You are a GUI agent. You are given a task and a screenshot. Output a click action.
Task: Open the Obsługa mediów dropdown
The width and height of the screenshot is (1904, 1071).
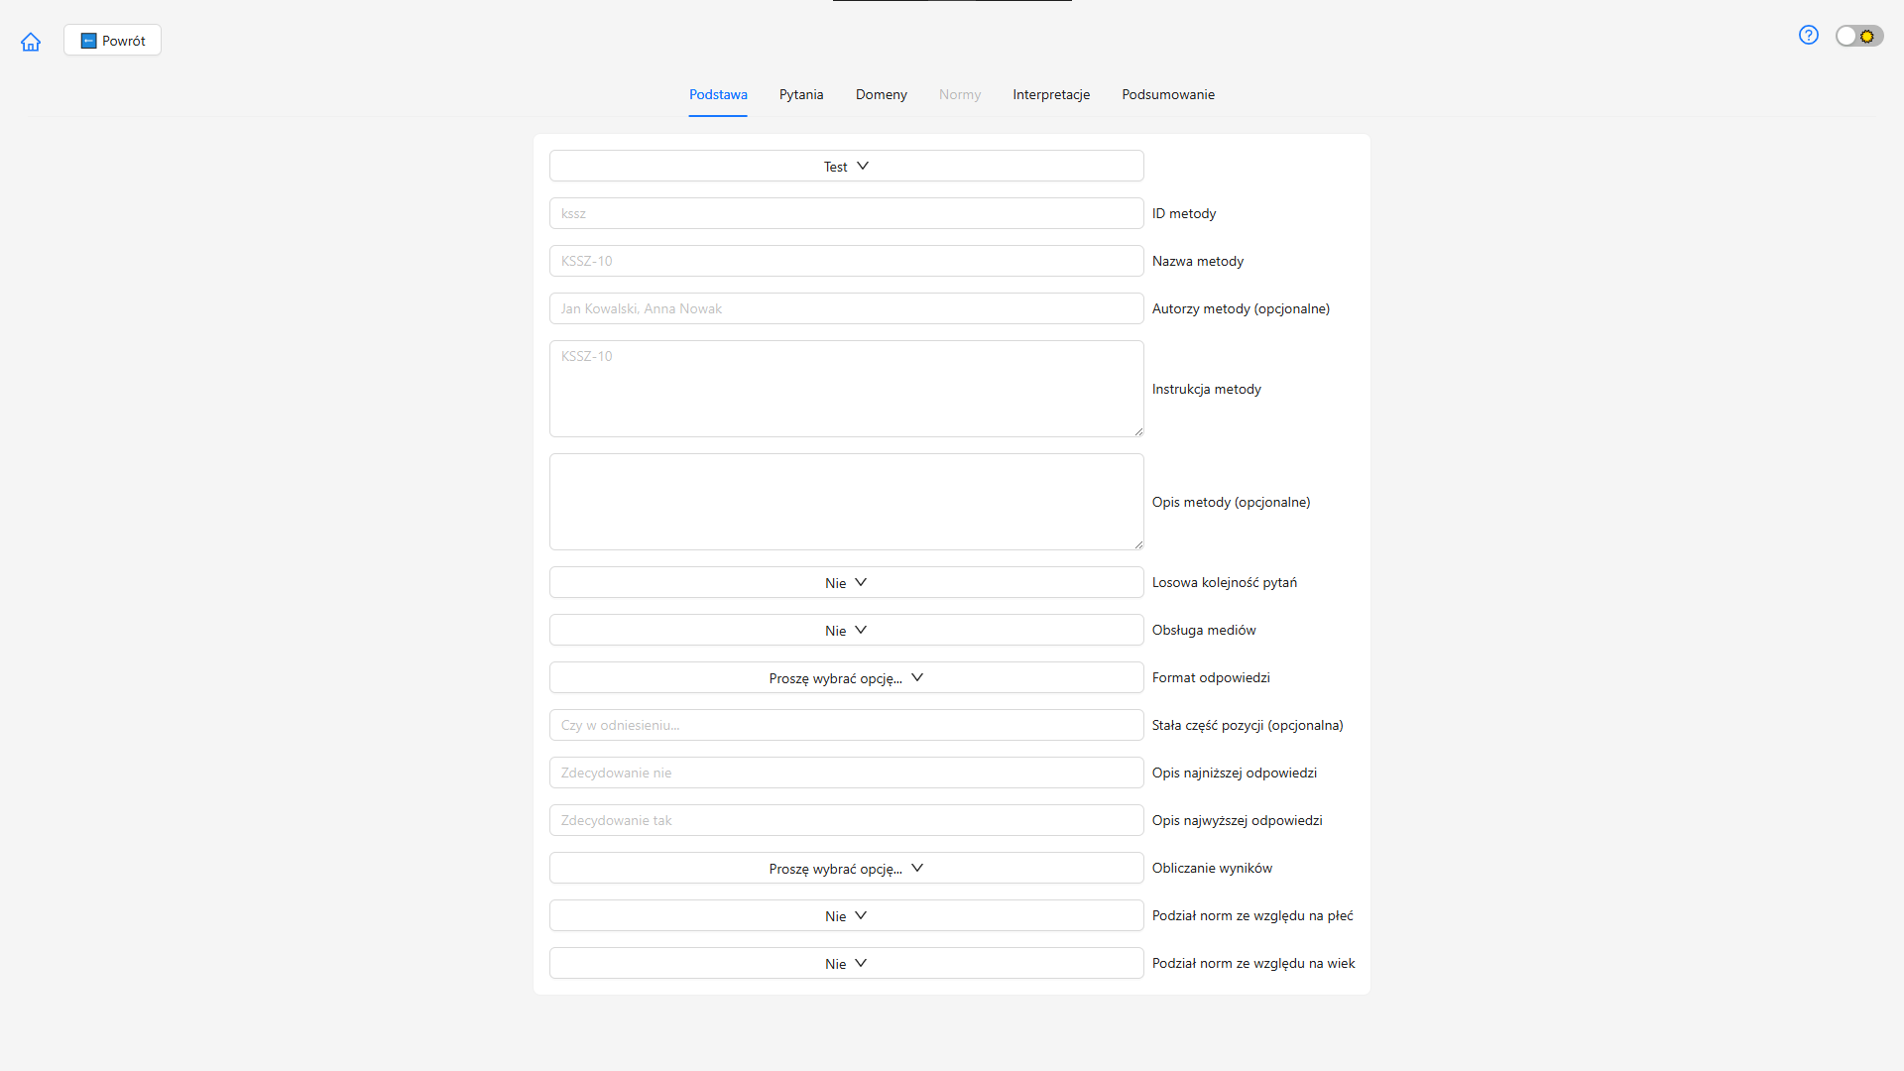[847, 630]
